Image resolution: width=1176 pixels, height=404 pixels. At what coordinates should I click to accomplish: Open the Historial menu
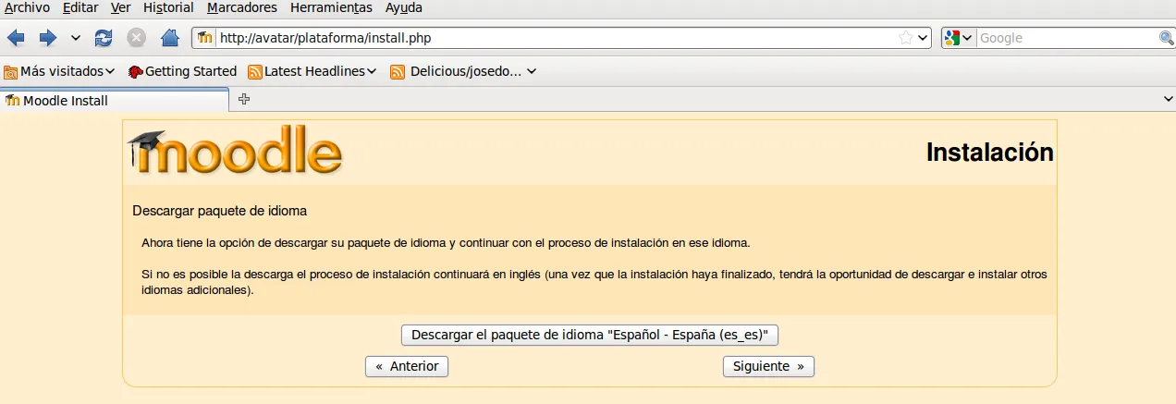(x=168, y=7)
